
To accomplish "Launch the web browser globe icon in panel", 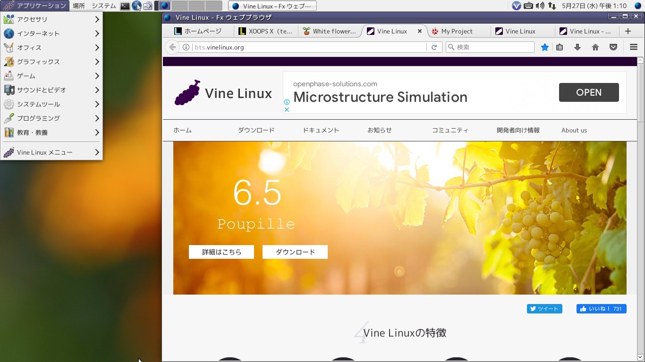I will (136, 6).
